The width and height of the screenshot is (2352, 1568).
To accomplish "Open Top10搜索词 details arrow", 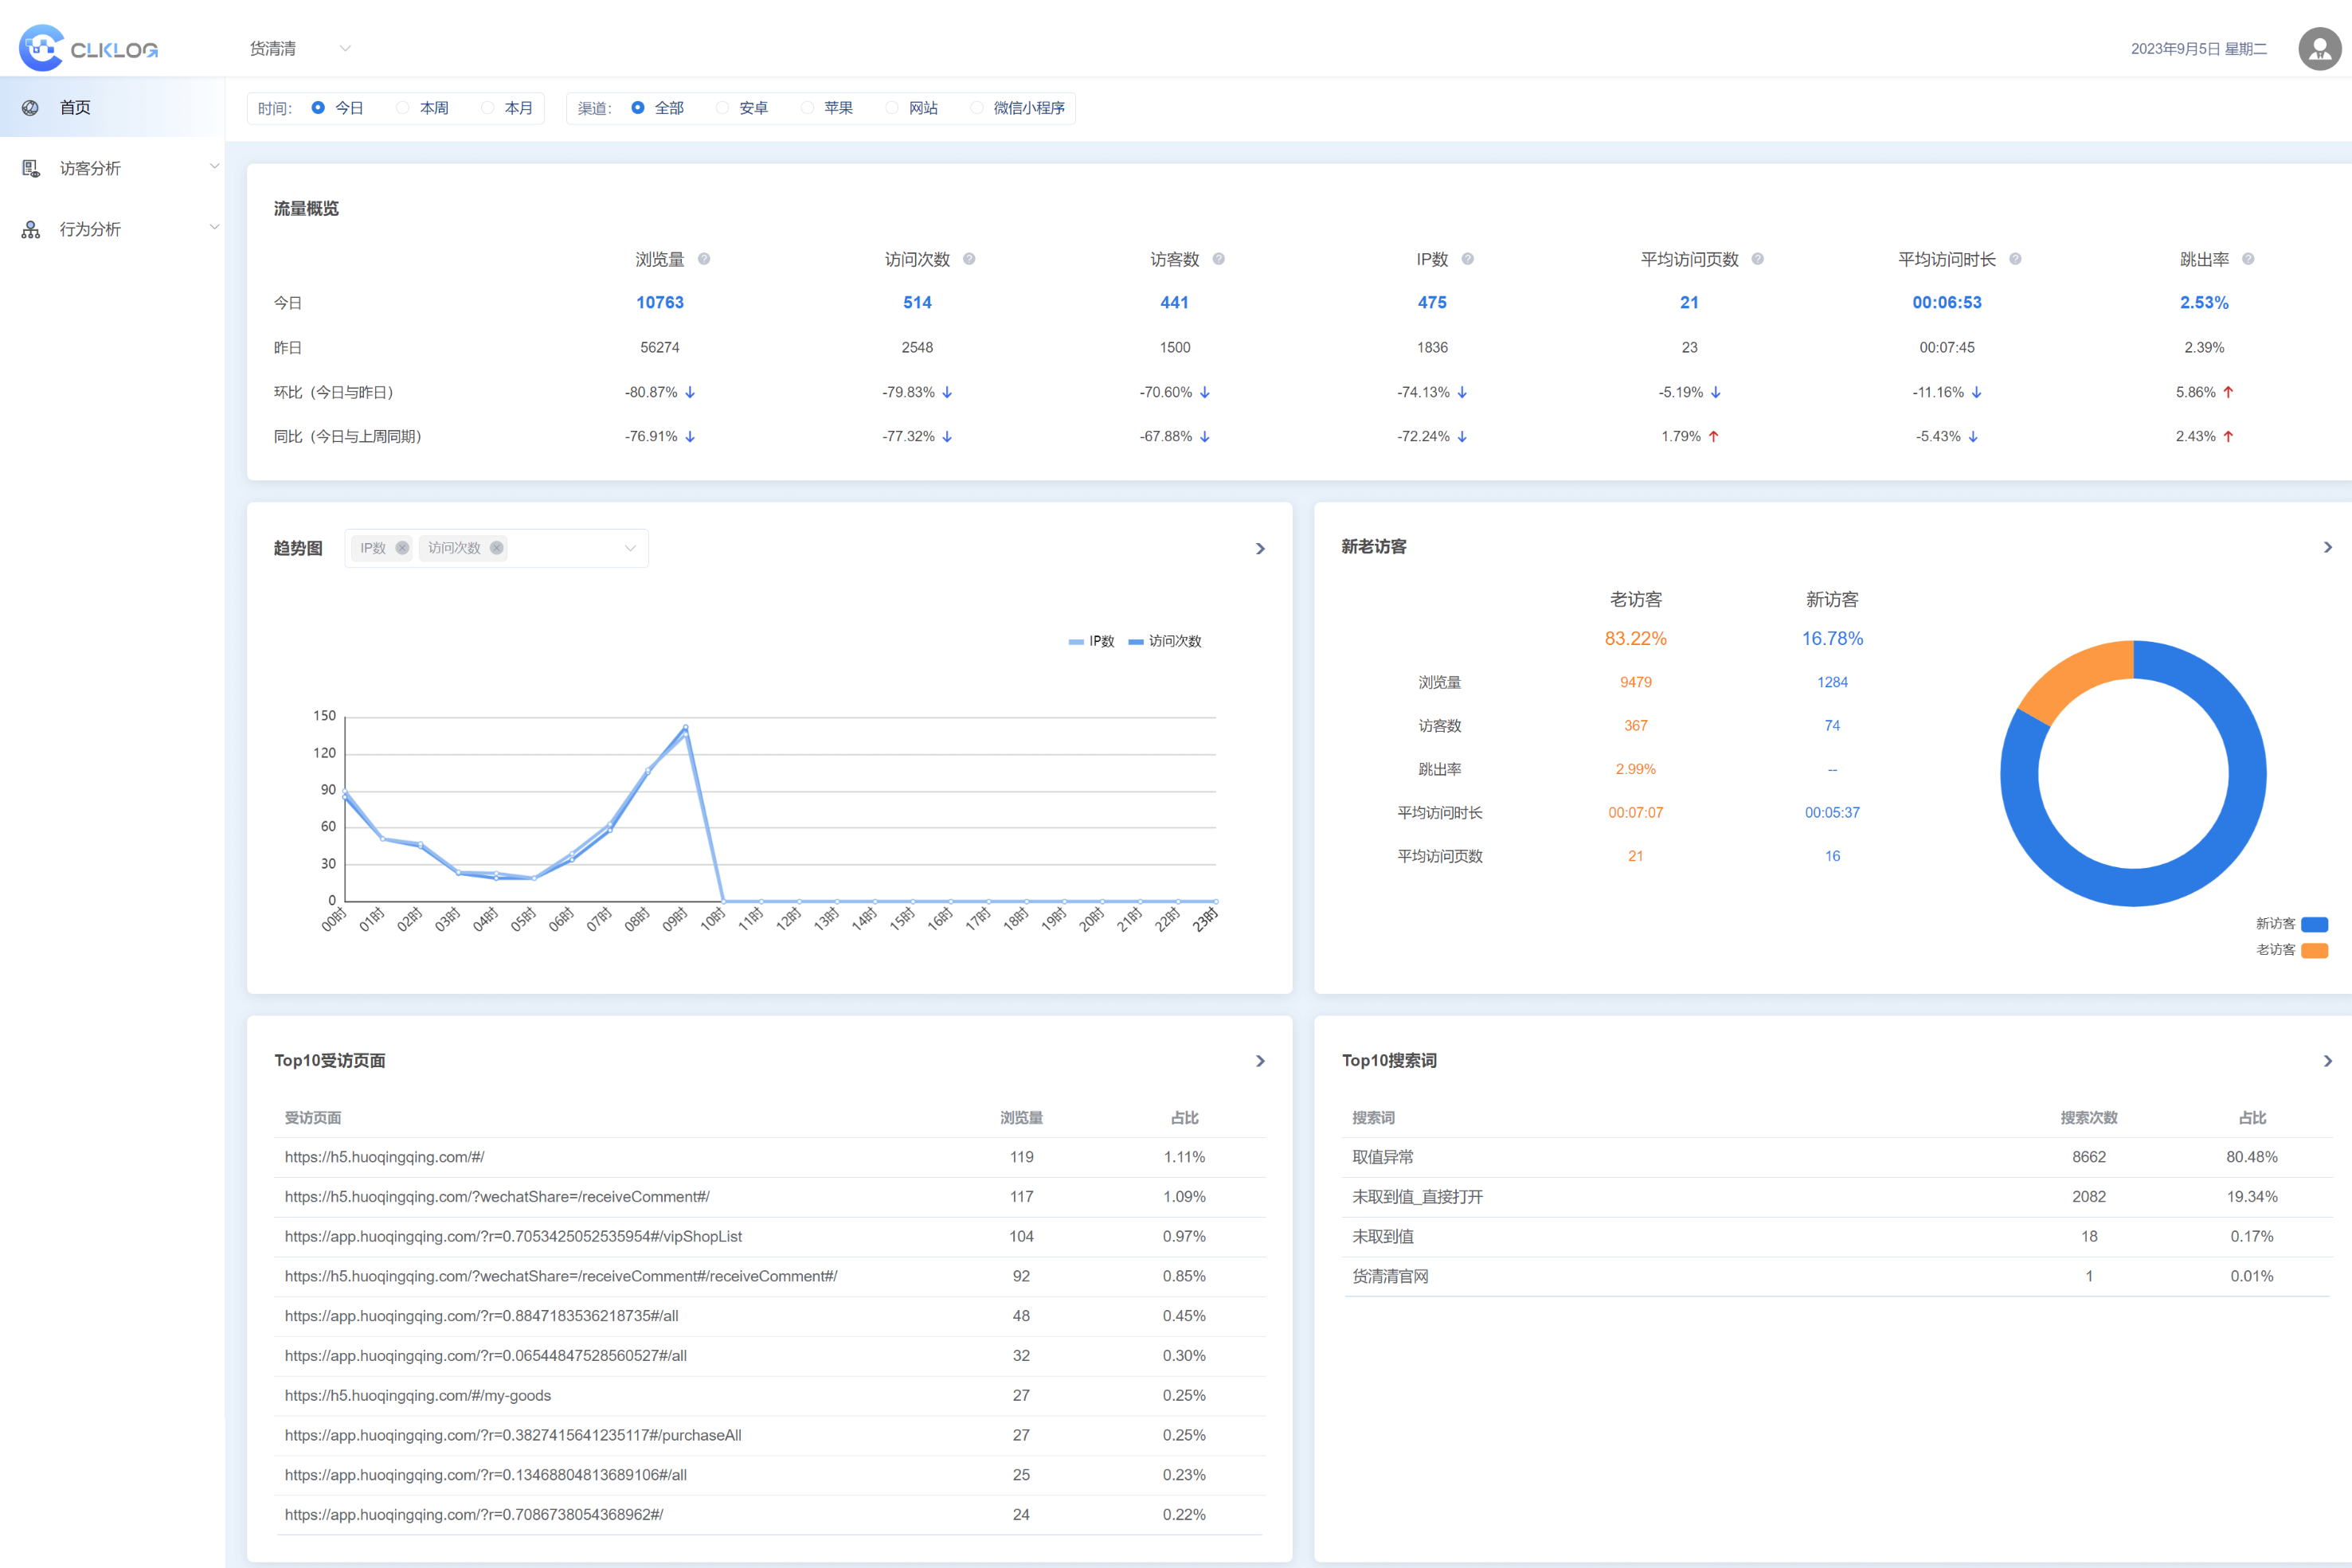I will (x=2327, y=1061).
